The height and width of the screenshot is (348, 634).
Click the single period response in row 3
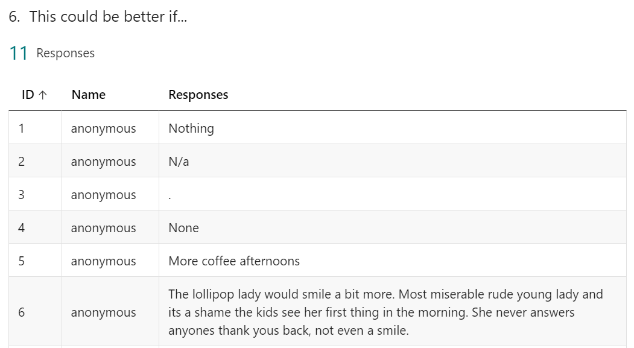pos(170,198)
